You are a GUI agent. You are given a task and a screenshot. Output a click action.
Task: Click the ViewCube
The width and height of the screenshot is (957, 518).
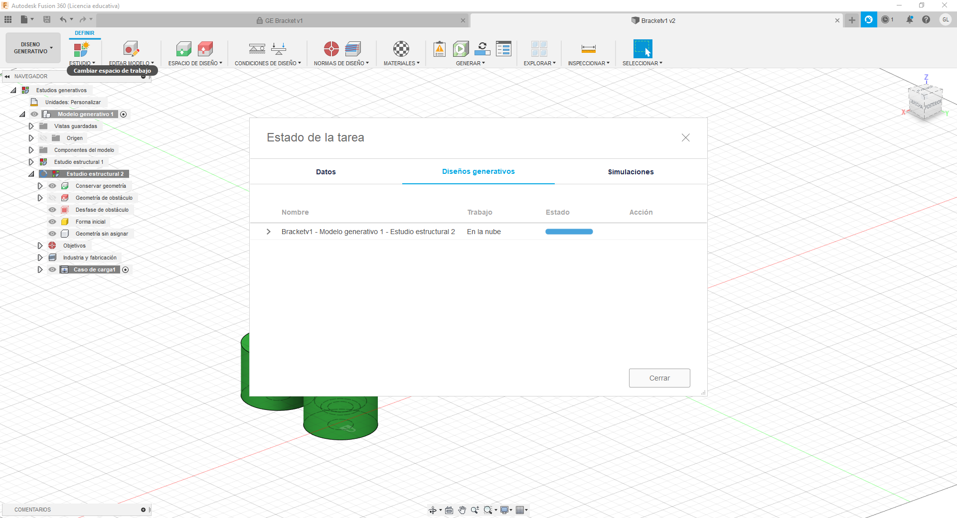pyautogui.click(x=925, y=102)
